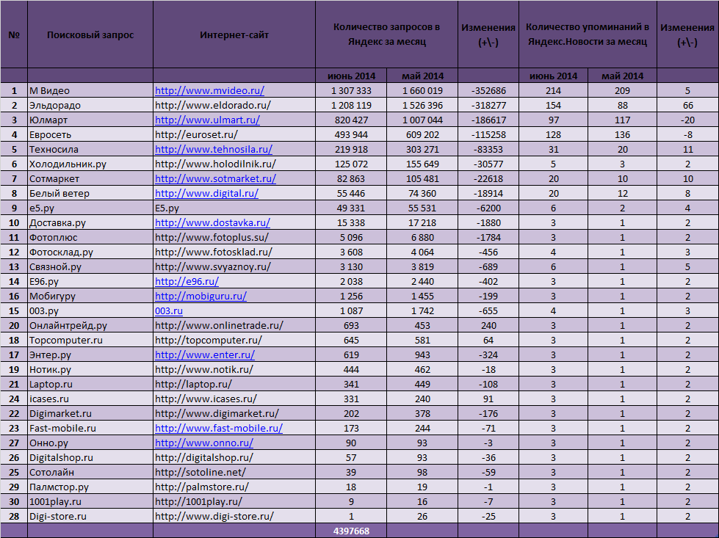Visit the digital.ru link

[206, 194]
